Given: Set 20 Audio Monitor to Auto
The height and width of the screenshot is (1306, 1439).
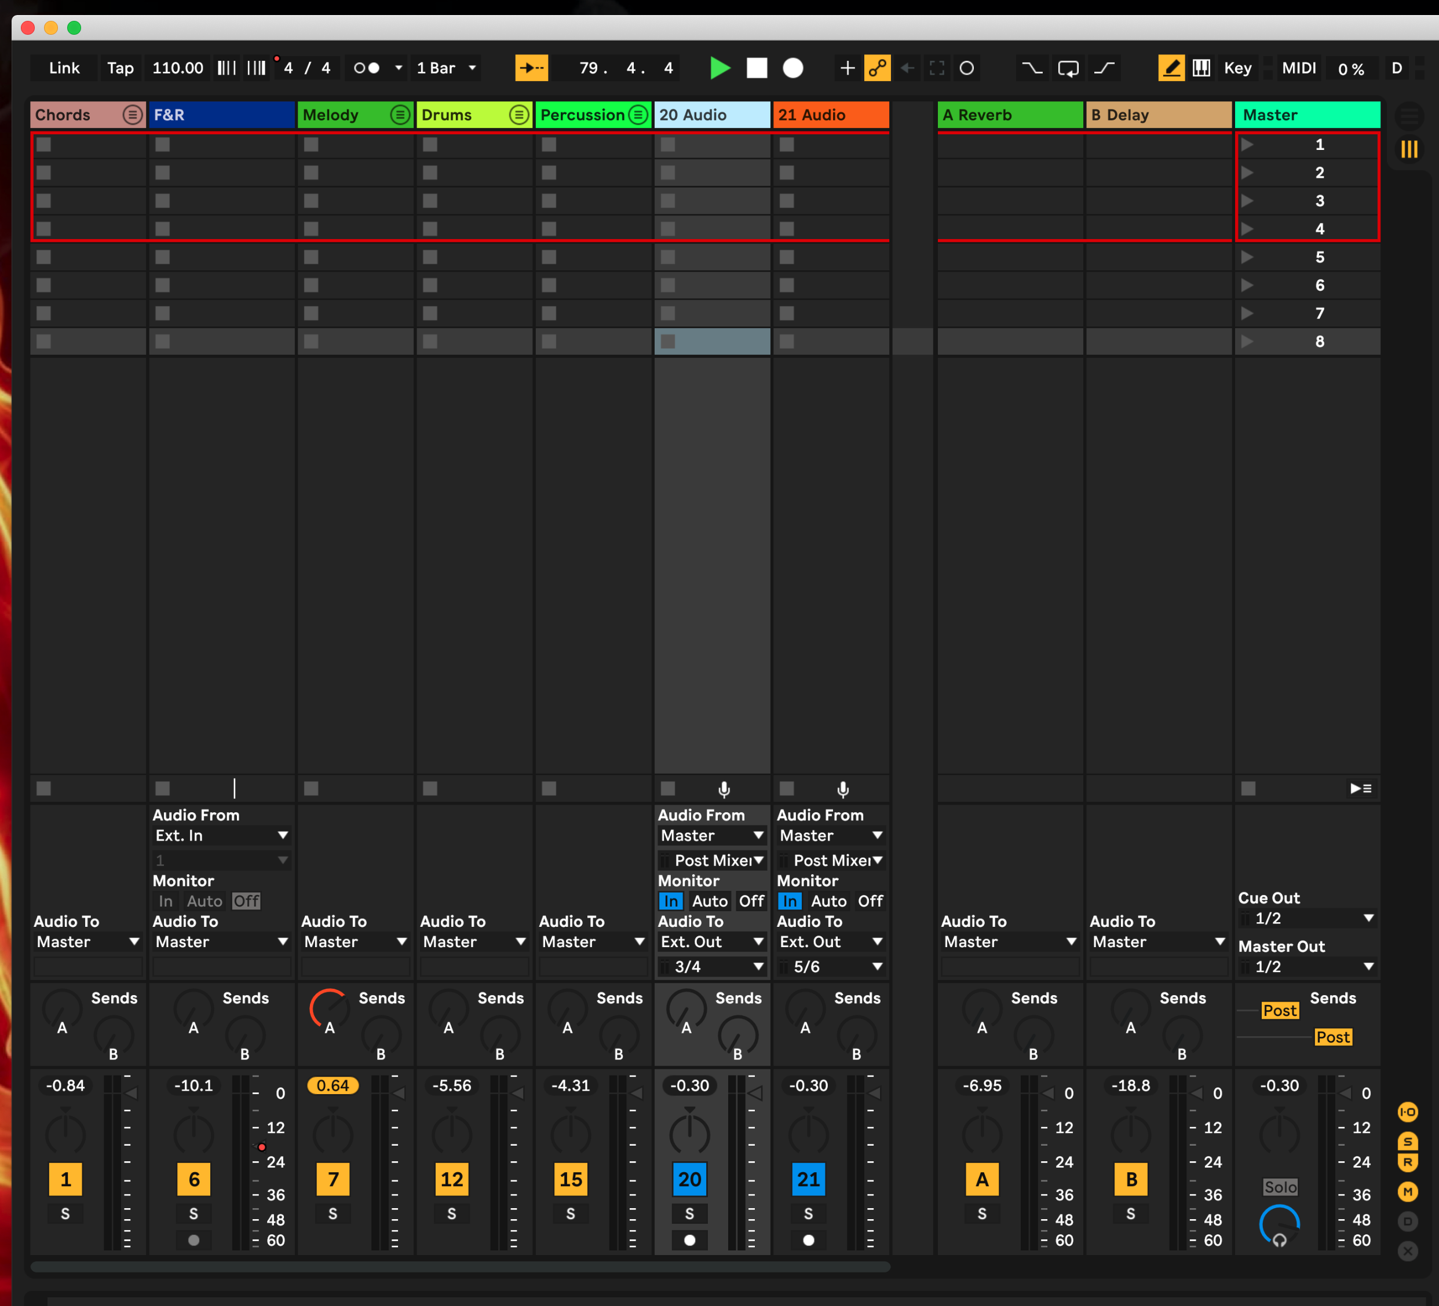Looking at the screenshot, I should point(710,901).
